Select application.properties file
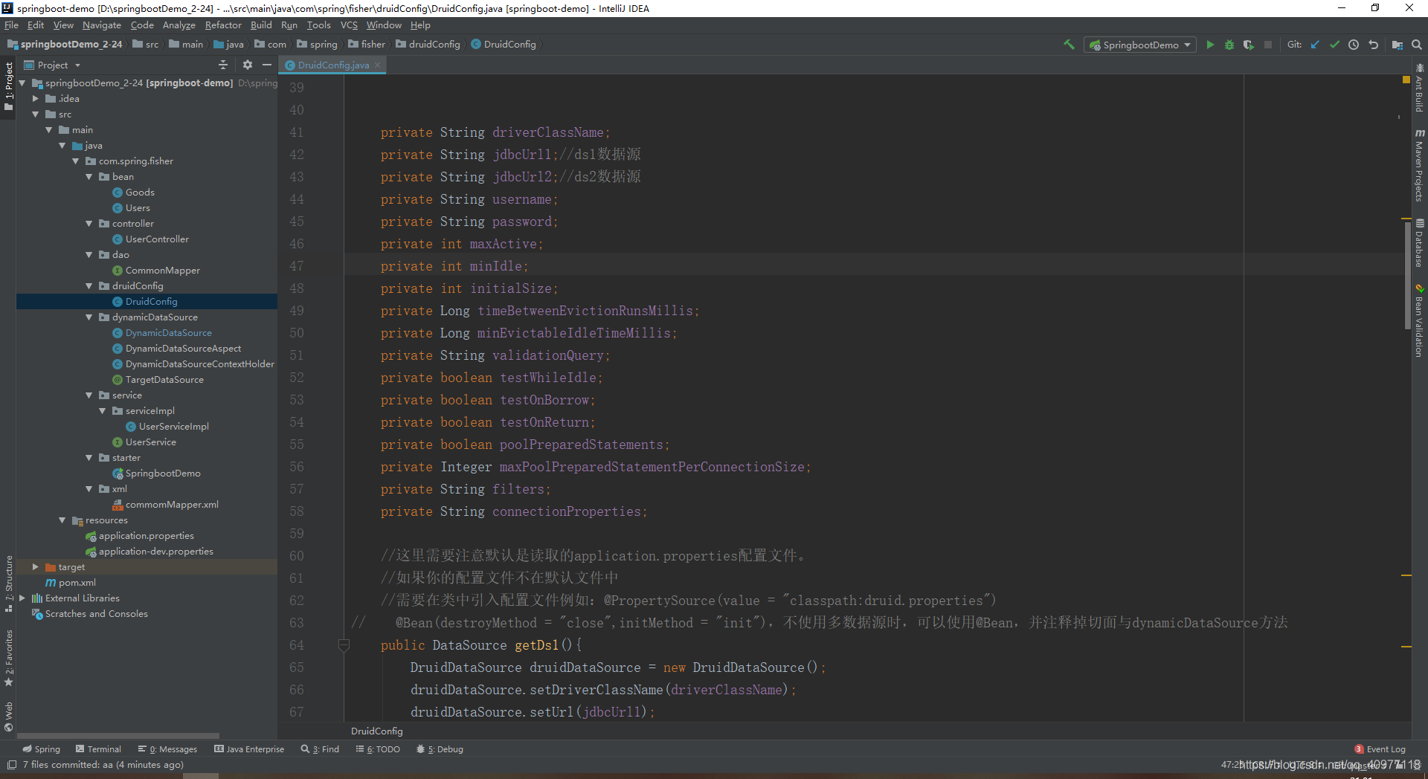The width and height of the screenshot is (1428, 779). point(146,535)
